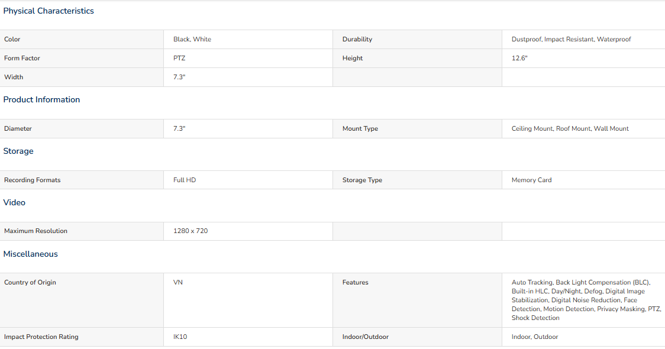
Task: Select the Dustproof, Impact Resistant, Waterproof value
Action: point(571,39)
